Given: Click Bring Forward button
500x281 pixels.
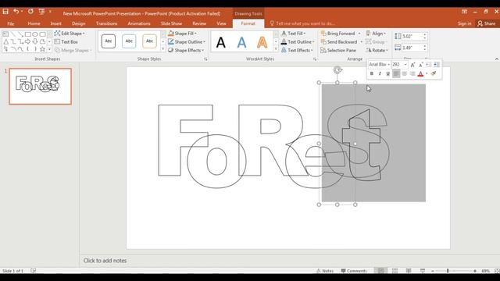Looking at the screenshot, I should (338, 34).
